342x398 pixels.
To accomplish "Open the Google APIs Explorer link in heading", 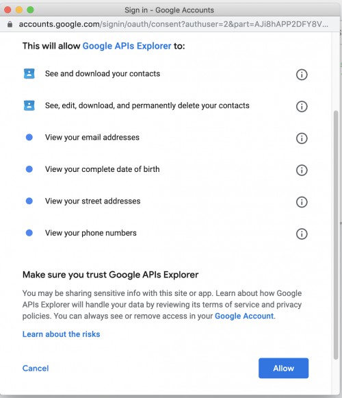I will tap(127, 46).
